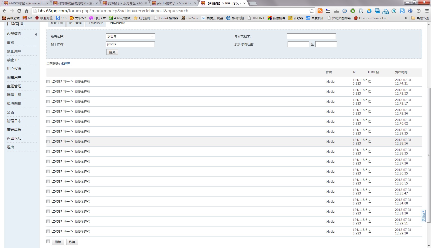Click the green thumbs-up extension icon
Viewport: 431px width, 248px height.
[x=353, y=11]
